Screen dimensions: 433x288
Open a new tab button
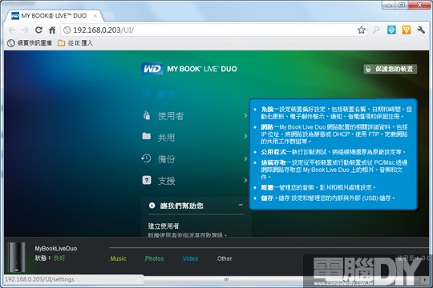(109, 16)
